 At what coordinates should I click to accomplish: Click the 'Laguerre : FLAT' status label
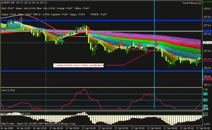(x=59, y=15)
